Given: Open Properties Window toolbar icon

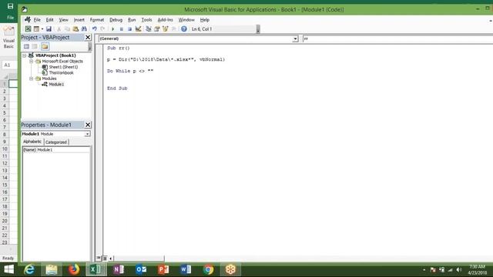Looking at the screenshot, I should point(157,29).
